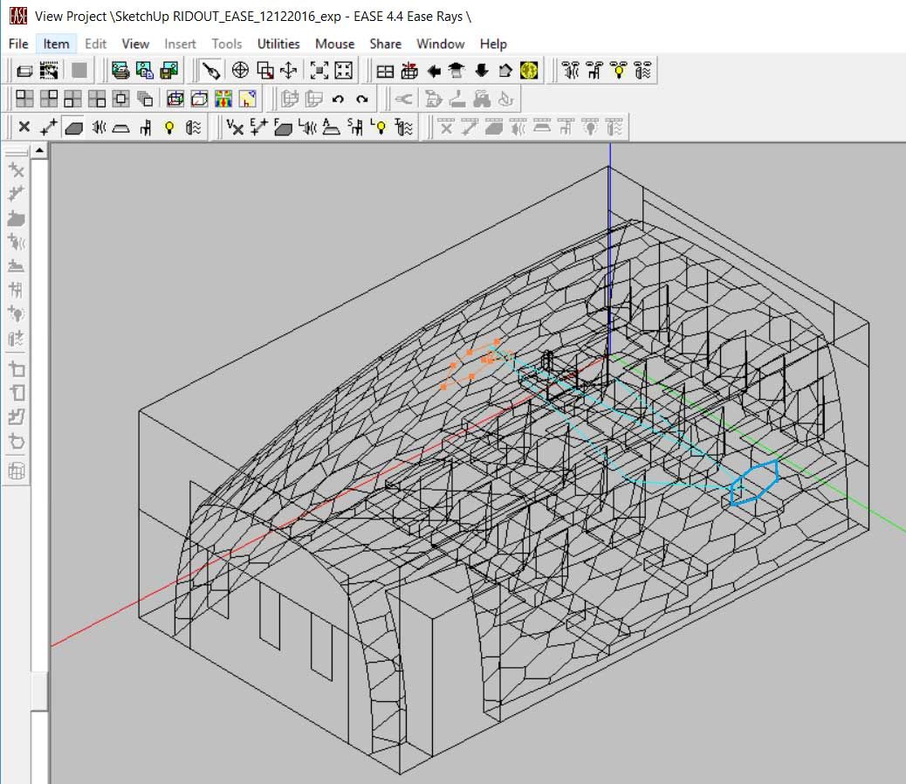Viewport: 906px width, 784px height.
Task: Click the scroll-up arrow of left scrollbar
Action: click(x=39, y=151)
